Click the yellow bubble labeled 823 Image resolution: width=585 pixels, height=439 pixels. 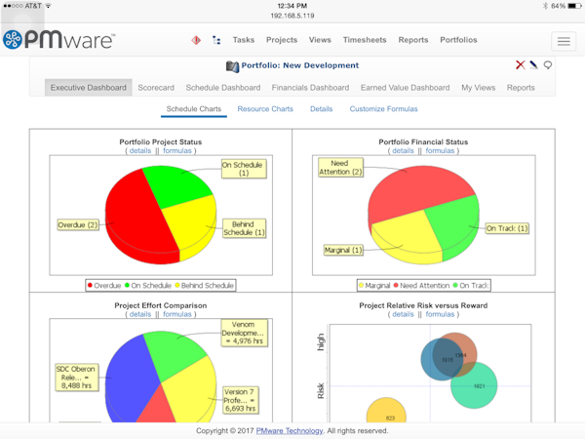(386, 411)
